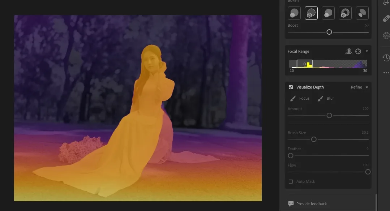Open the three-dot more options menu

click(x=386, y=73)
